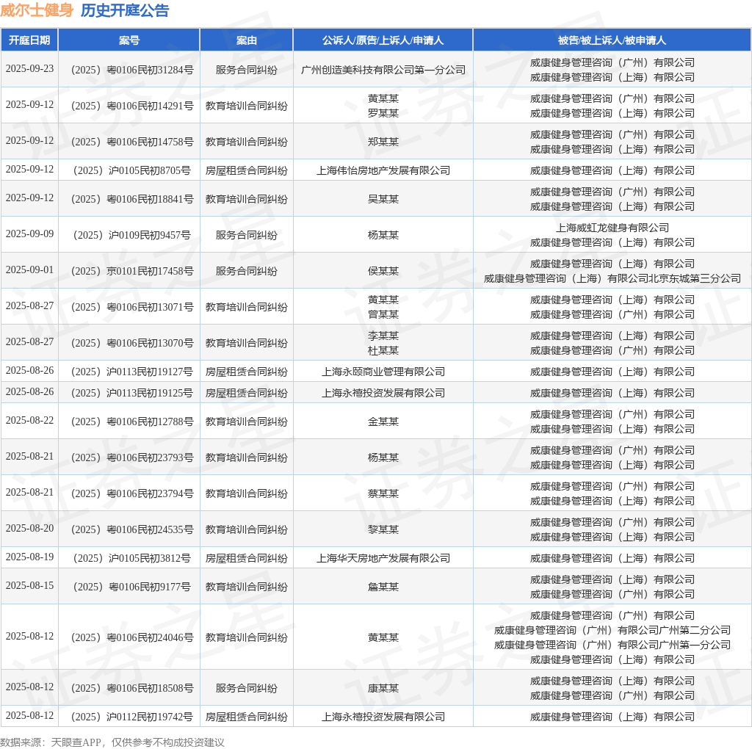Screen dimensions: 752x749
Task: Click plaintiff 郑某某
Action: (x=383, y=142)
